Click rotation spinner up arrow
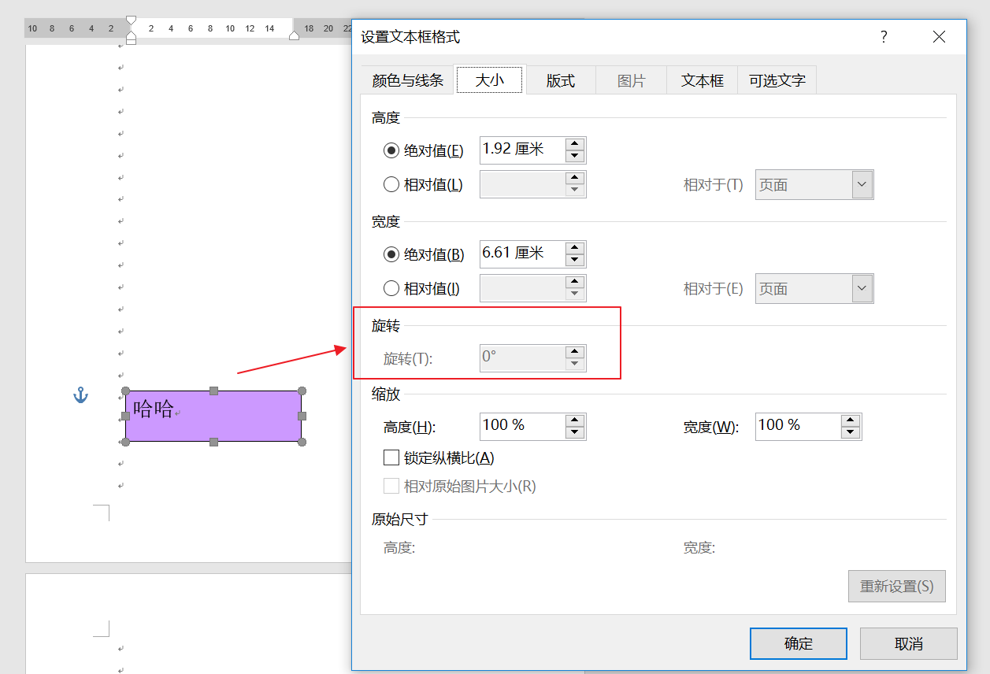 pos(575,352)
